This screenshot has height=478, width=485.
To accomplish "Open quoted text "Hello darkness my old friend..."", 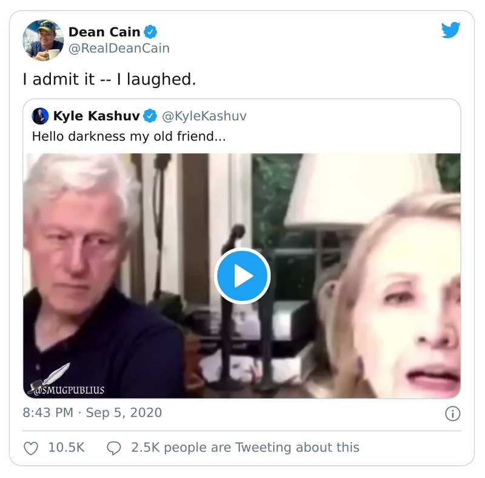I will (x=129, y=136).
